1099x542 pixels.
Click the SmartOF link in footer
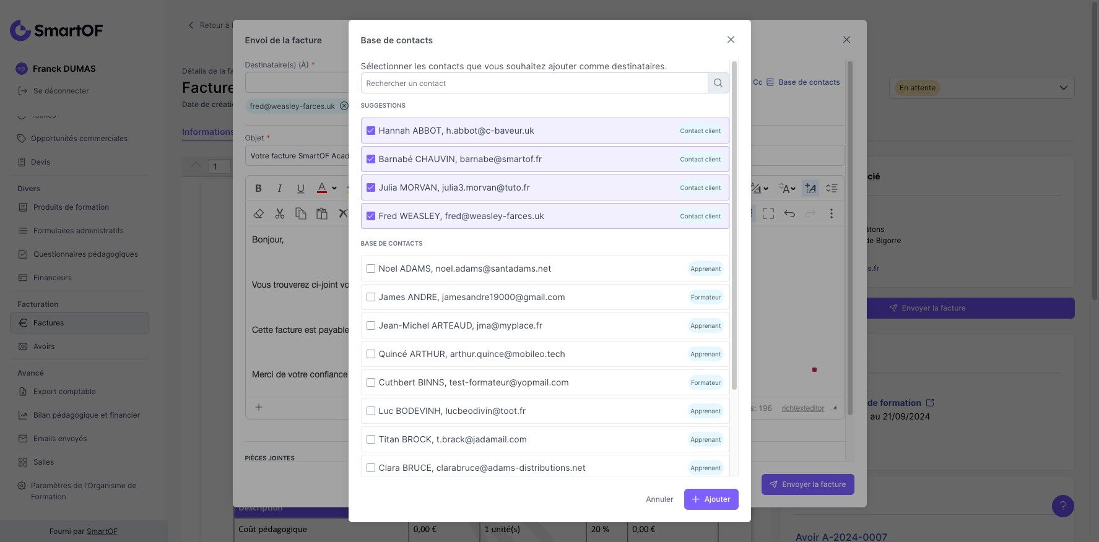pos(102,531)
